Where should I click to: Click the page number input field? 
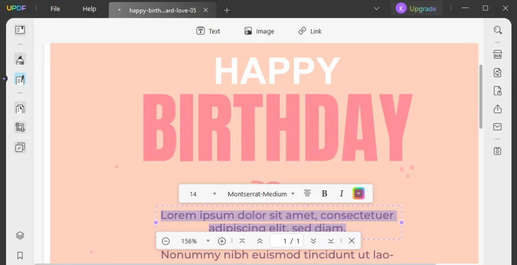click(287, 241)
